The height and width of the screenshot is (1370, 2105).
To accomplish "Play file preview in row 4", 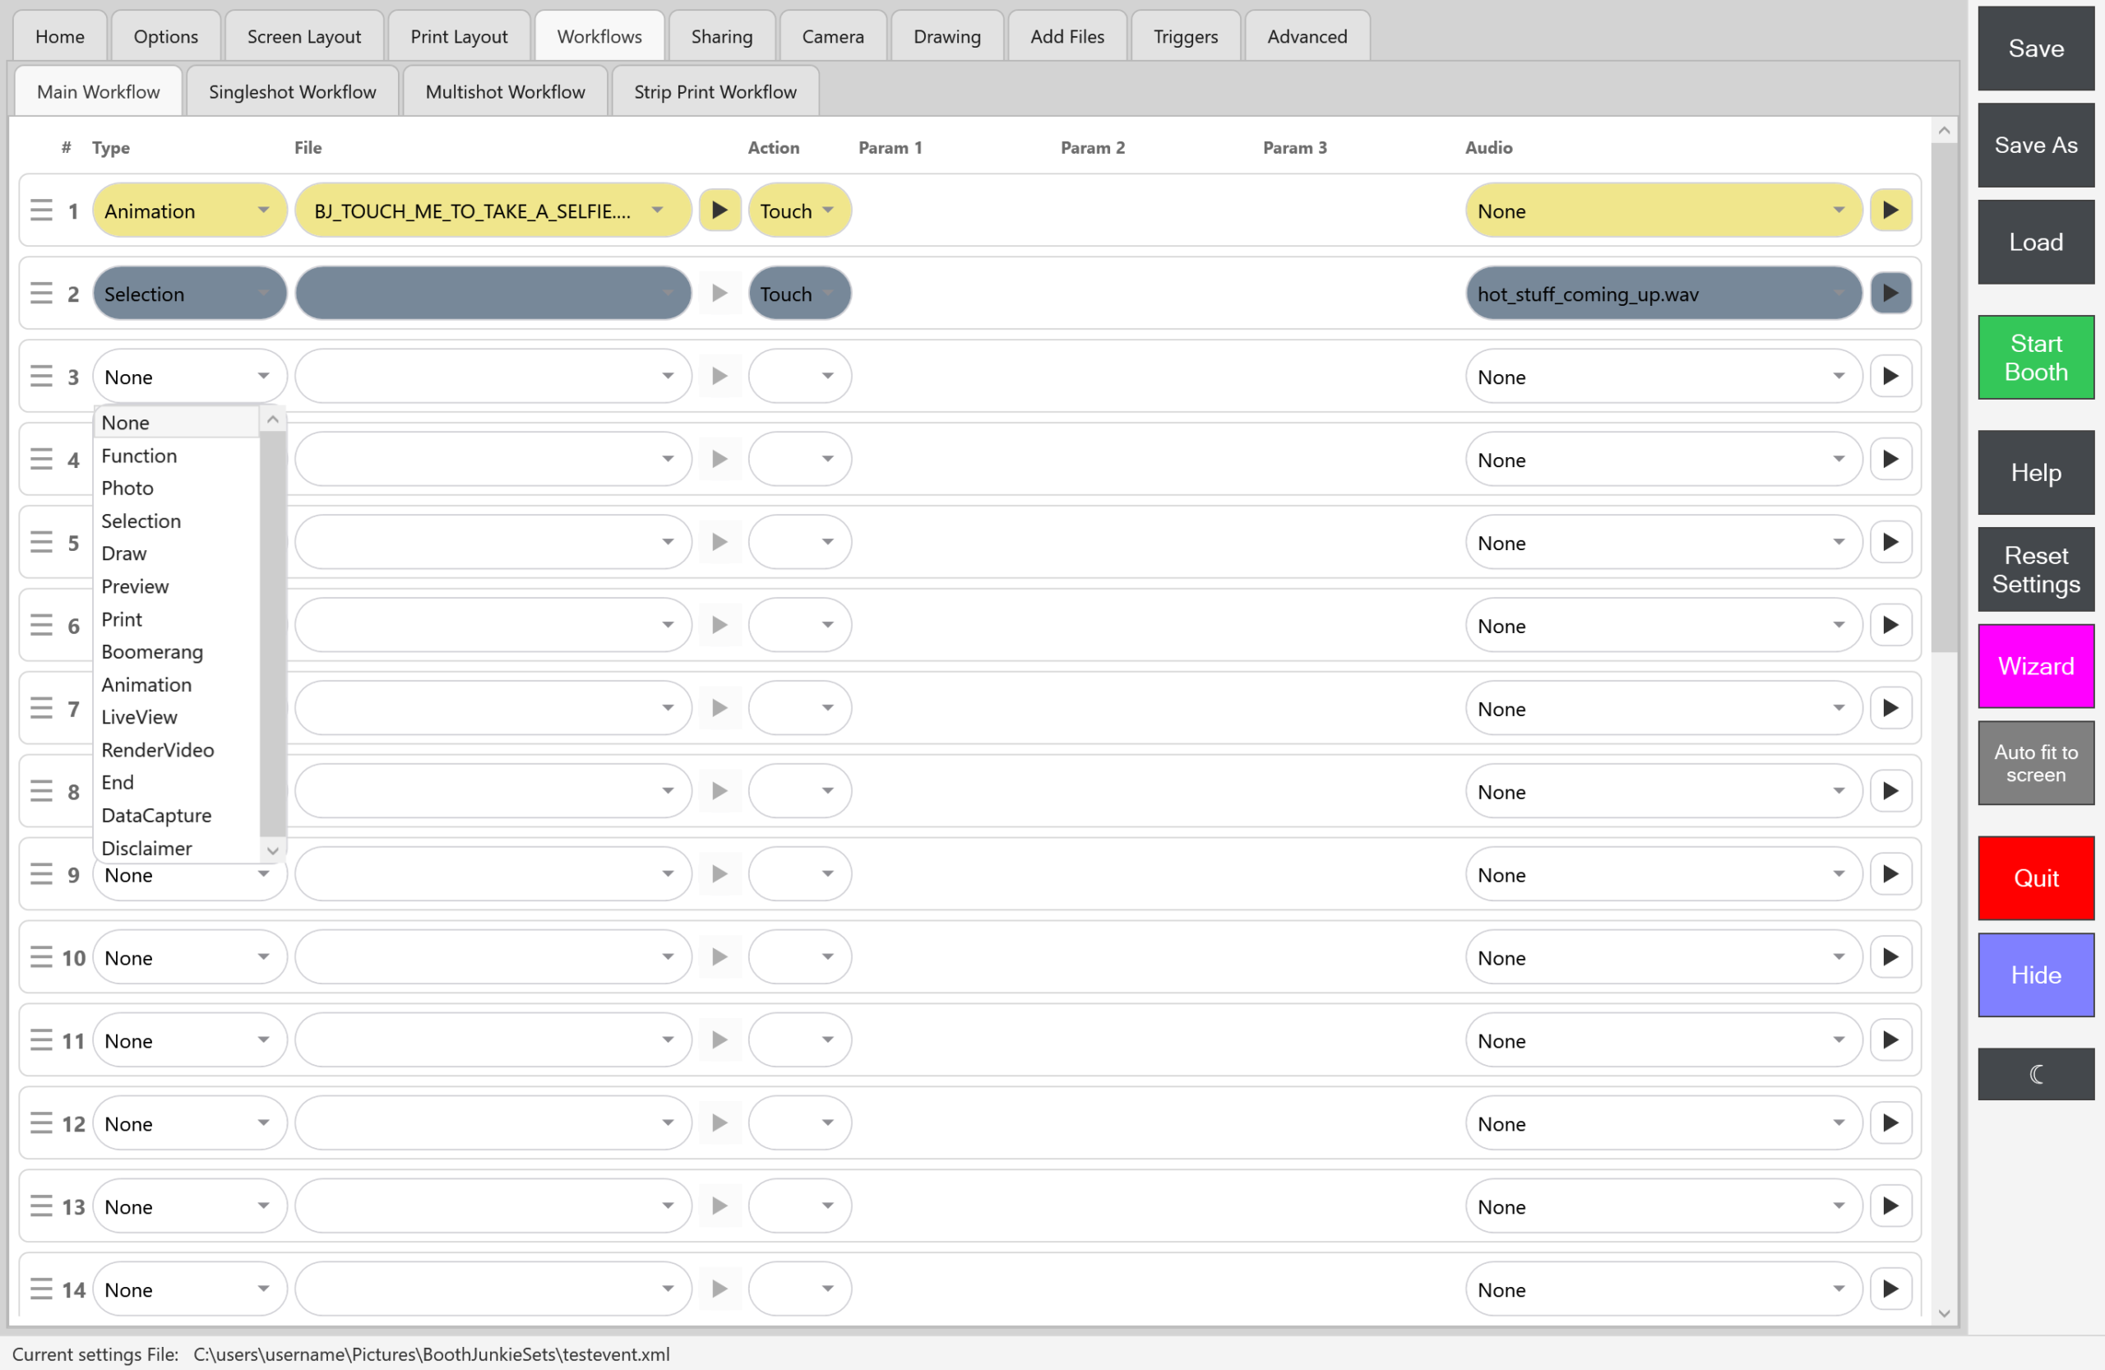I will [x=720, y=459].
